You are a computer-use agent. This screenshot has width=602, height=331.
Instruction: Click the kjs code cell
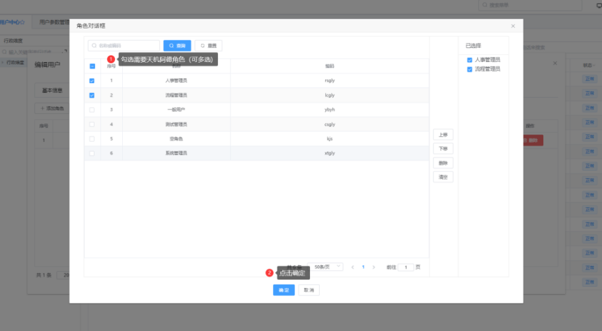click(329, 138)
